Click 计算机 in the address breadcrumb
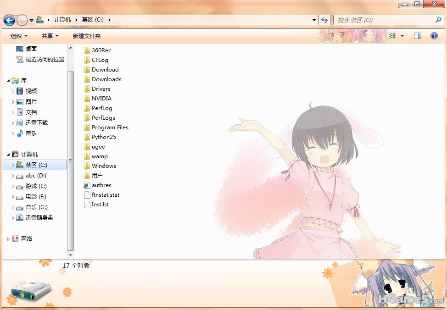Viewport: 447px width, 310px height. pyautogui.click(x=62, y=20)
